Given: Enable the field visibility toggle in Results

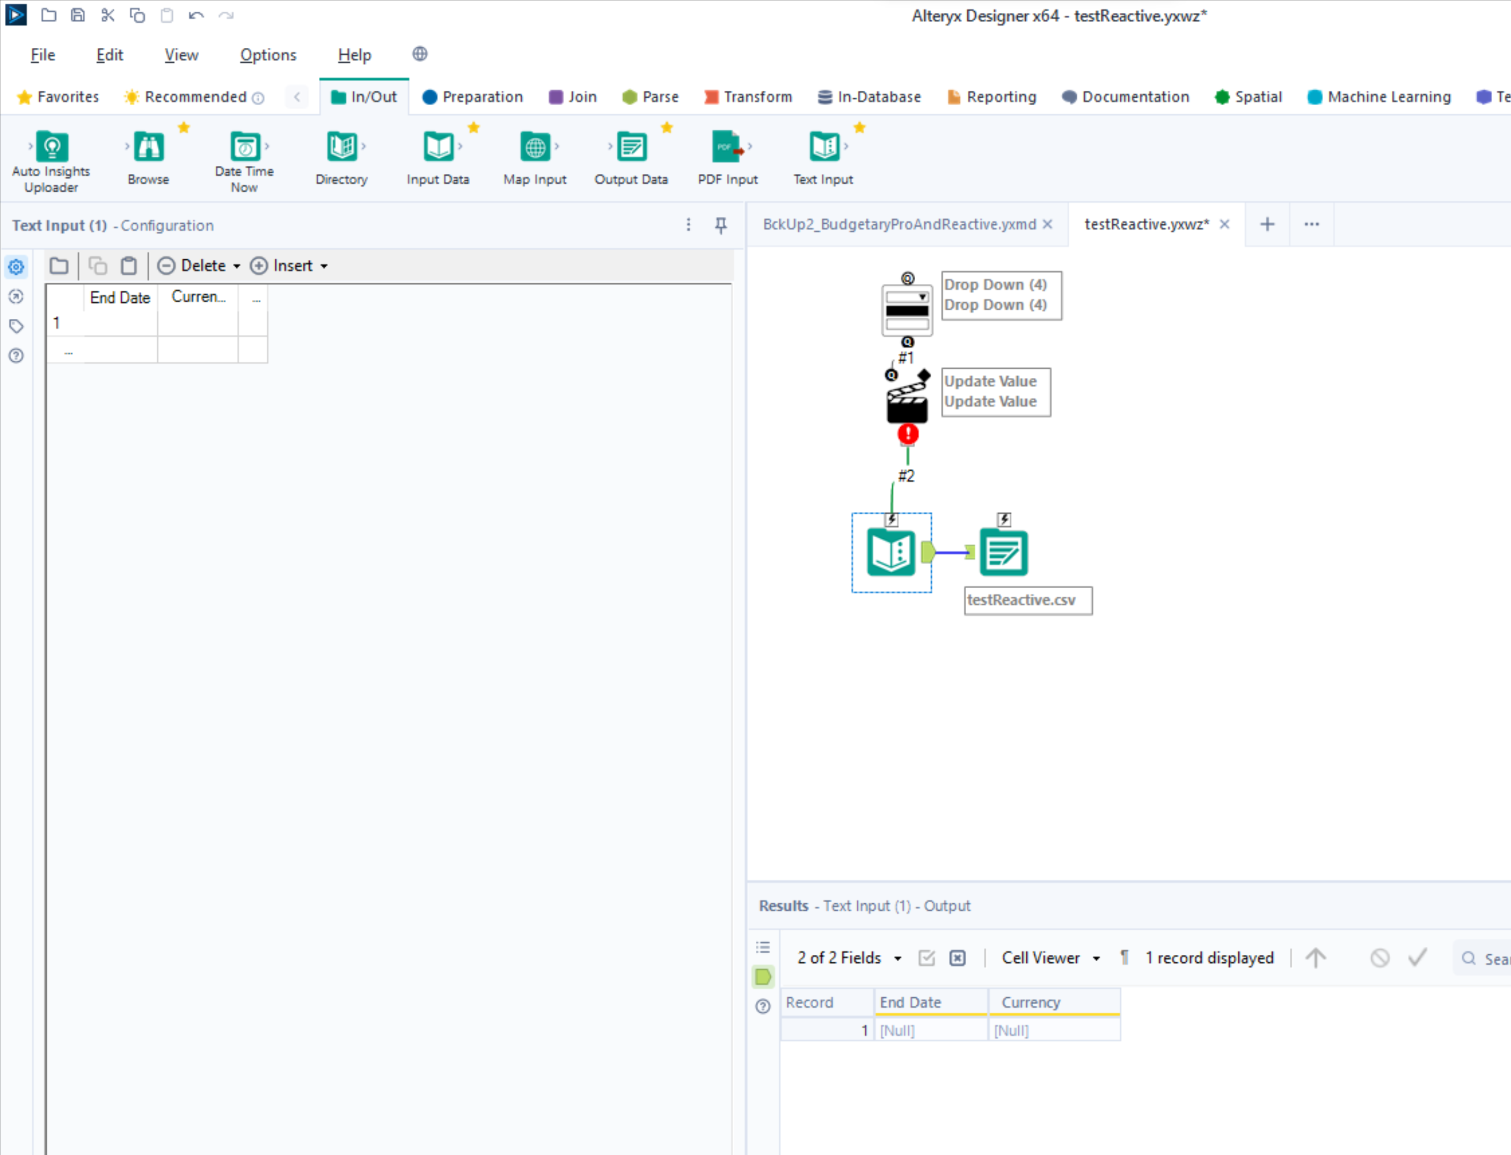Looking at the screenshot, I should pos(925,959).
